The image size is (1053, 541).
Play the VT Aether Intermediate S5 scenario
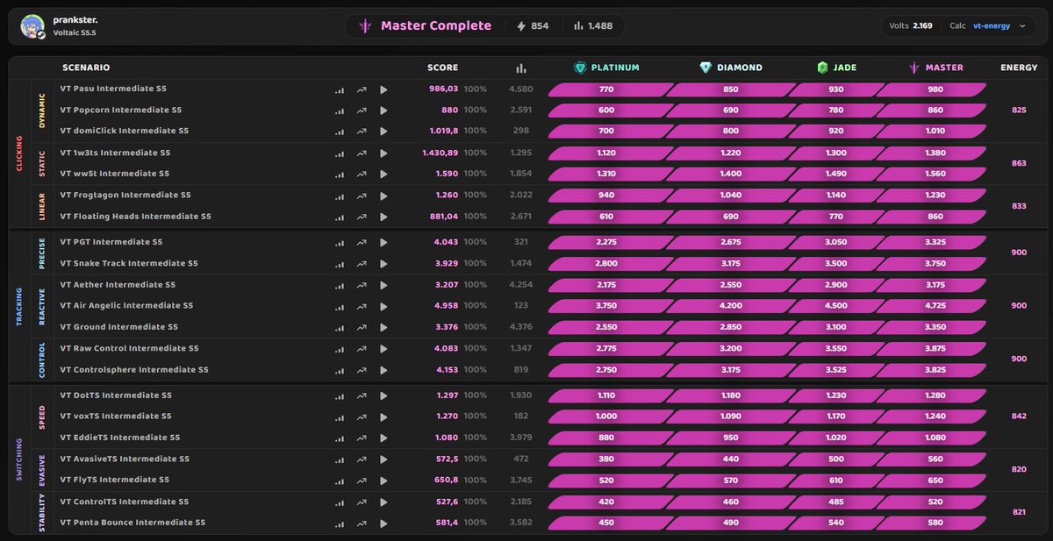[x=383, y=285]
